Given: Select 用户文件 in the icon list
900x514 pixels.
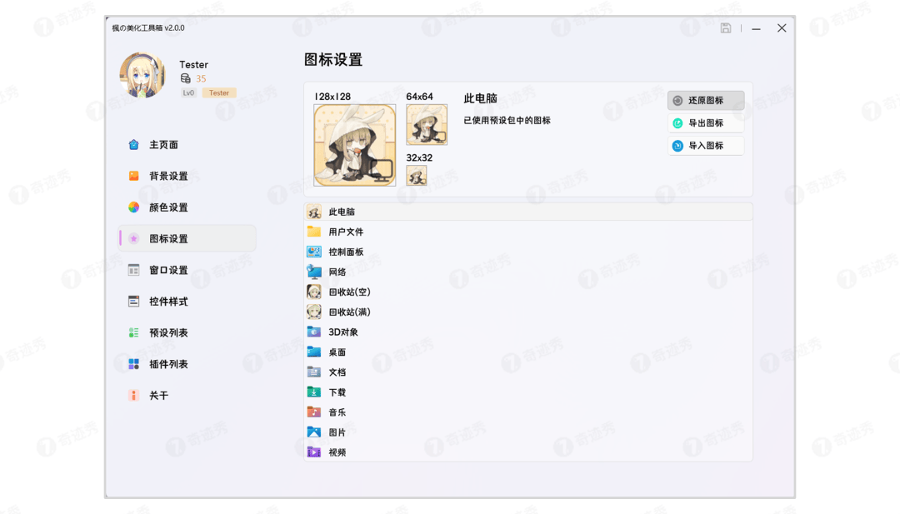Looking at the screenshot, I should pyautogui.click(x=528, y=232).
